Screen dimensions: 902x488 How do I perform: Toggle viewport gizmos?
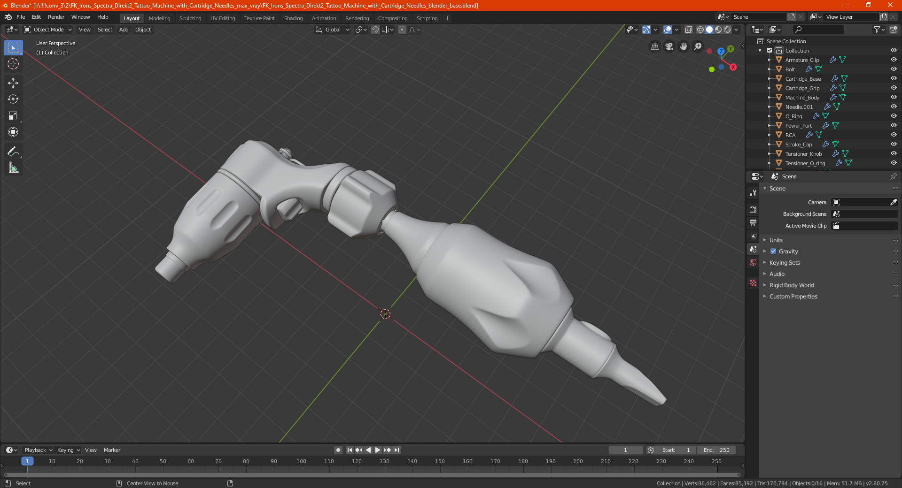pos(646,30)
